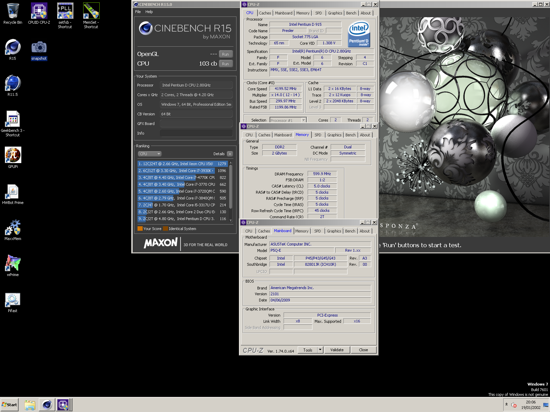This screenshot has height=412, width=550.
Task: Open the setfsb shortcut icon
Action: (65, 16)
